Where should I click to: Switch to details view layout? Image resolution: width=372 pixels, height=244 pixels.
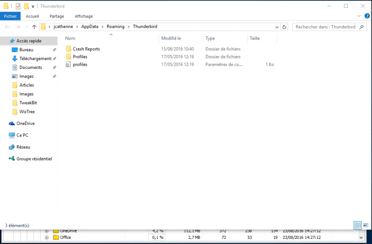click(358, 225)
